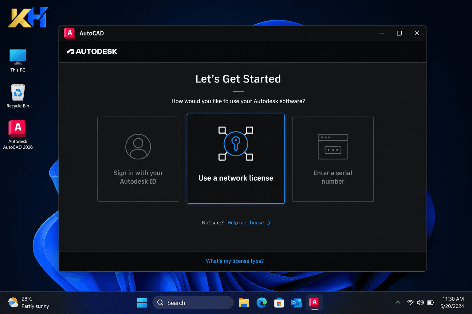
Task: Select the This PC desktop icon
Action: 18,61
